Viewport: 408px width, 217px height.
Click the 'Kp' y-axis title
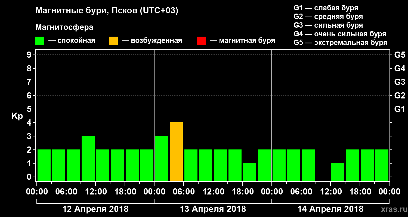17,116
